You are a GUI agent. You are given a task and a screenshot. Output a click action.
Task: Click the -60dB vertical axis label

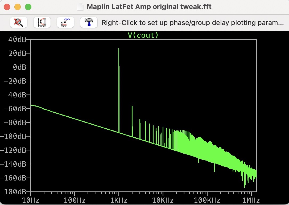coord(15,109)
